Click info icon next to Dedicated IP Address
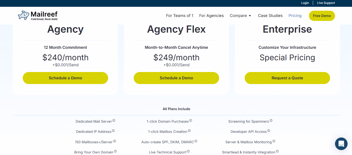This screenshot has width=352, height=155. pyautogui.click(x=113, y=131)
